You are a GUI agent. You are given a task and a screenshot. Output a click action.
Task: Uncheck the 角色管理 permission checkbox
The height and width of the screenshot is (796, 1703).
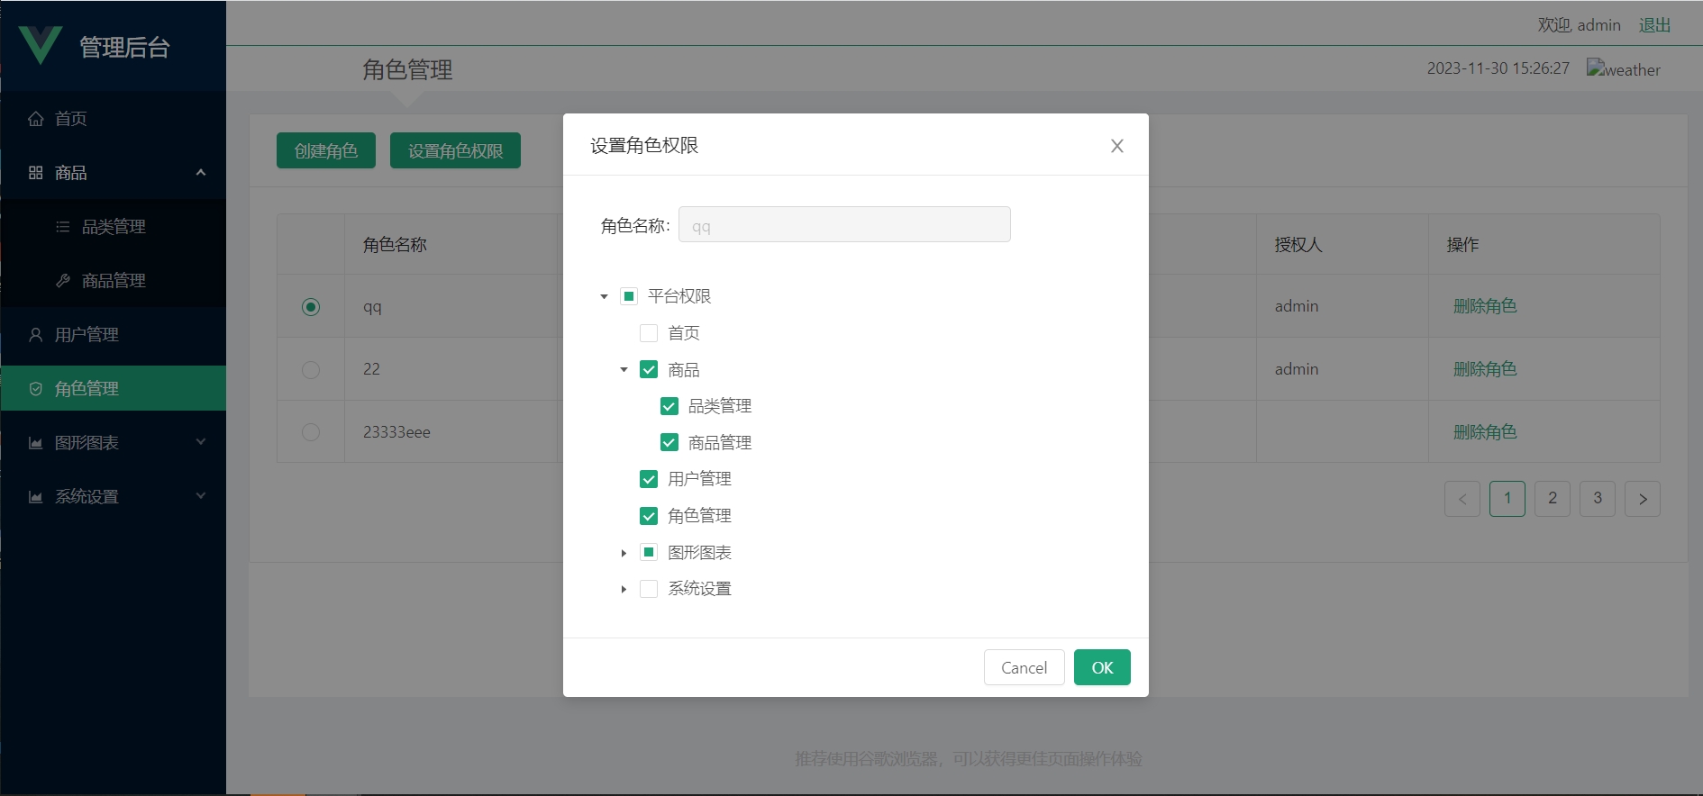[x=649, y=516]
